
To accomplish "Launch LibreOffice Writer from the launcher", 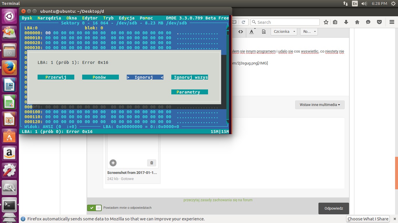I will click(9, 85).
